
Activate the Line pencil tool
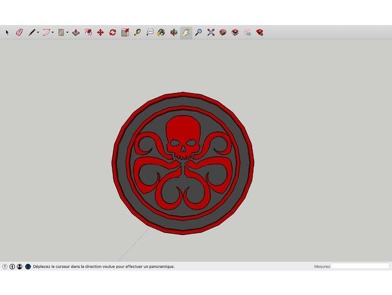pyautogui.click(x=32, y=32)
